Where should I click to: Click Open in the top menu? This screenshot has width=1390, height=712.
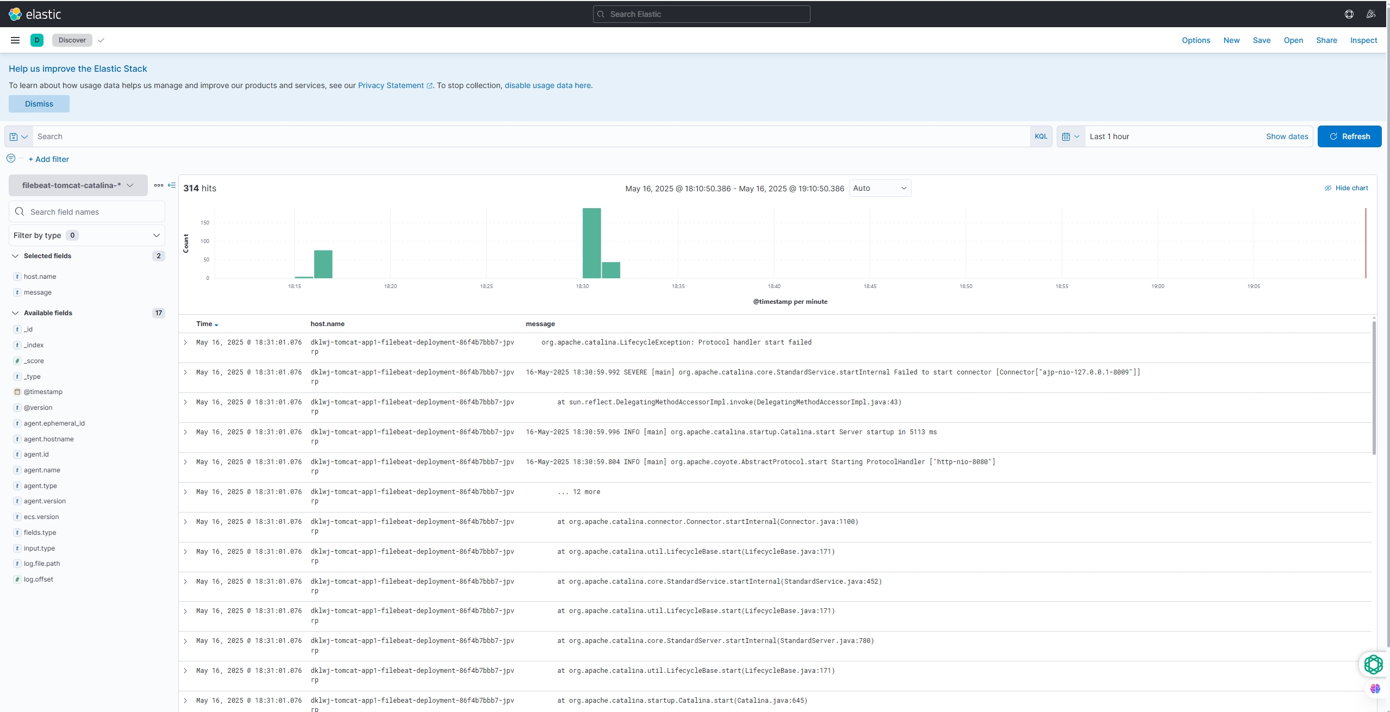1293,40
